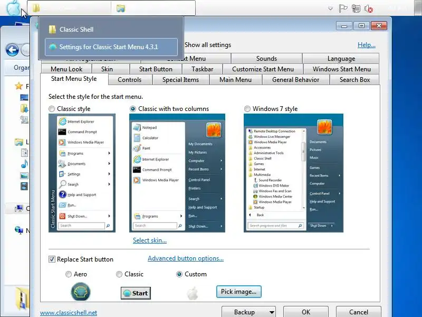
Task: Click the music note icon in Explorer sidebar
Action: pos(24,164)
